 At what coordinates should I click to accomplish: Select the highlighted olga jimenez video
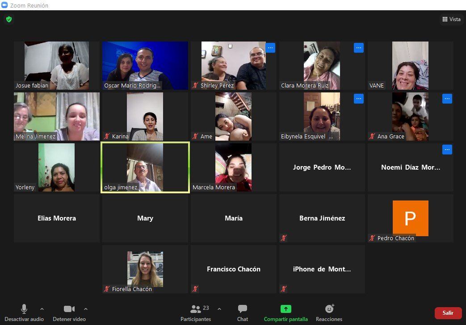pyautogui.click(x=145, y=167)
